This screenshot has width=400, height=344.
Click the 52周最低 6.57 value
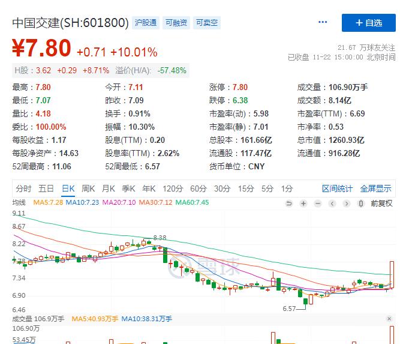[x=152, y=166]
